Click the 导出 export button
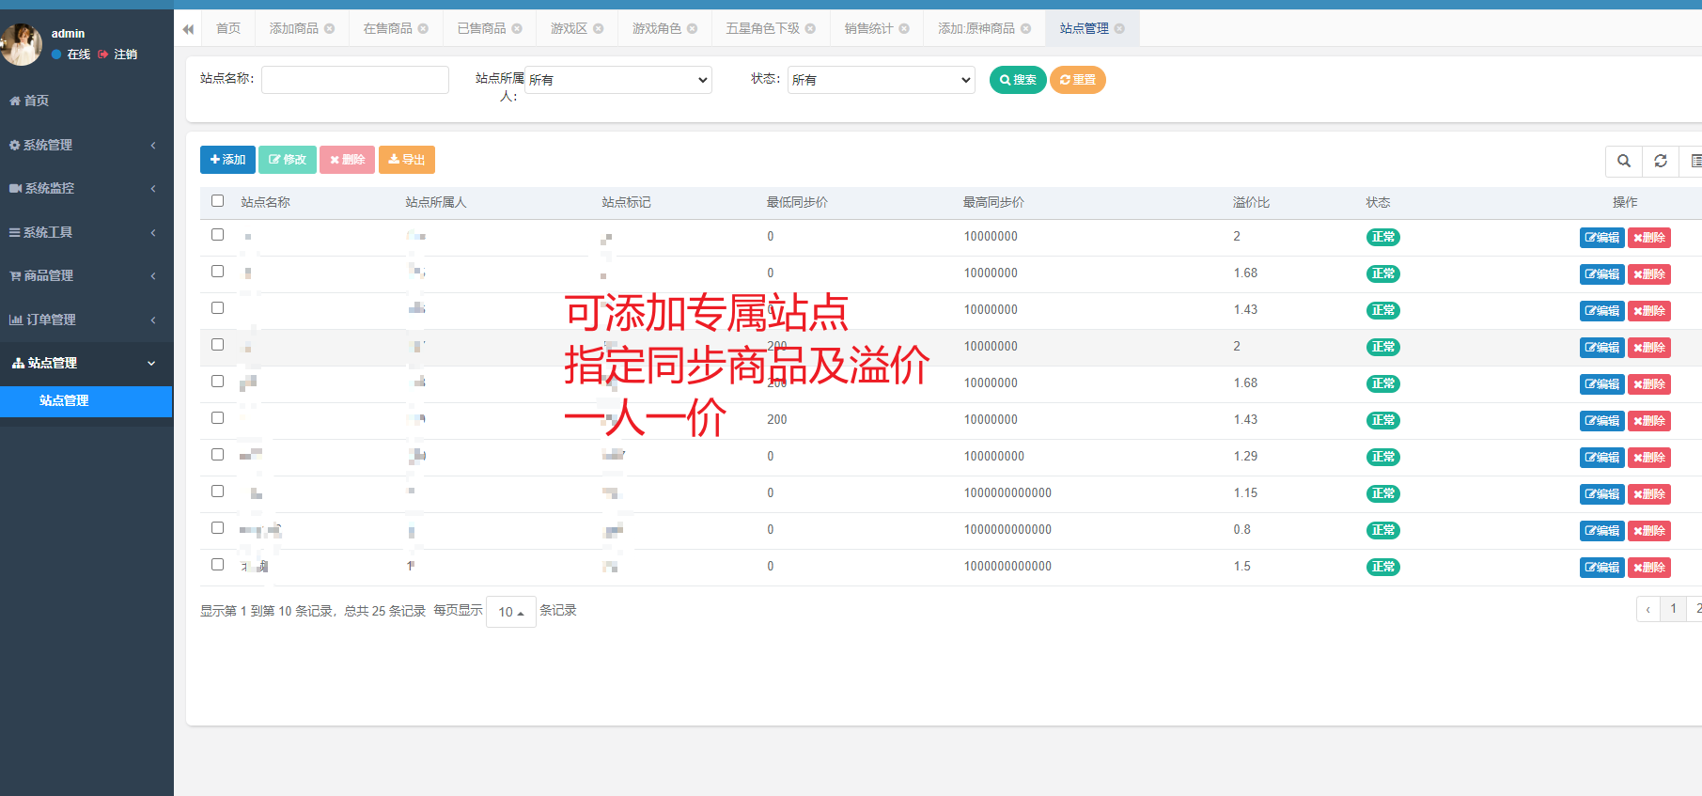This screenshot has height=796, width=1702. pos(407,160)
